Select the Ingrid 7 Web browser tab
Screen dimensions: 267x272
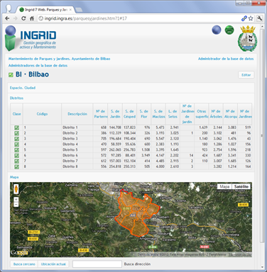tap(46, 10)
